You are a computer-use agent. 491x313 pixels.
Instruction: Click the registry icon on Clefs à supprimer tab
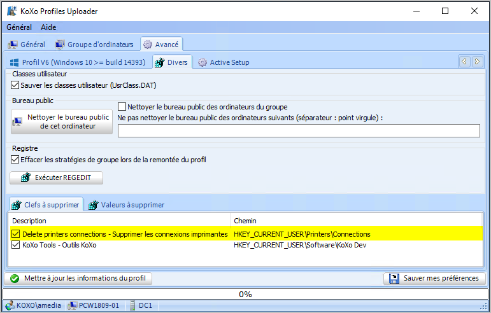click(x=17, y=205)
